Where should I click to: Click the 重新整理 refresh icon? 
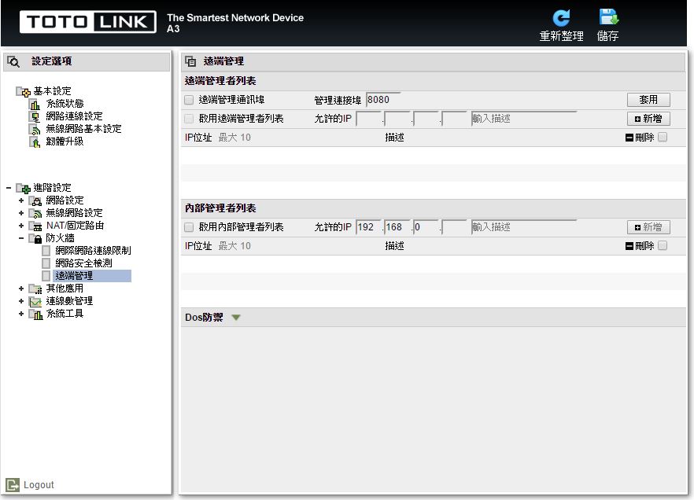pos(561,18)
